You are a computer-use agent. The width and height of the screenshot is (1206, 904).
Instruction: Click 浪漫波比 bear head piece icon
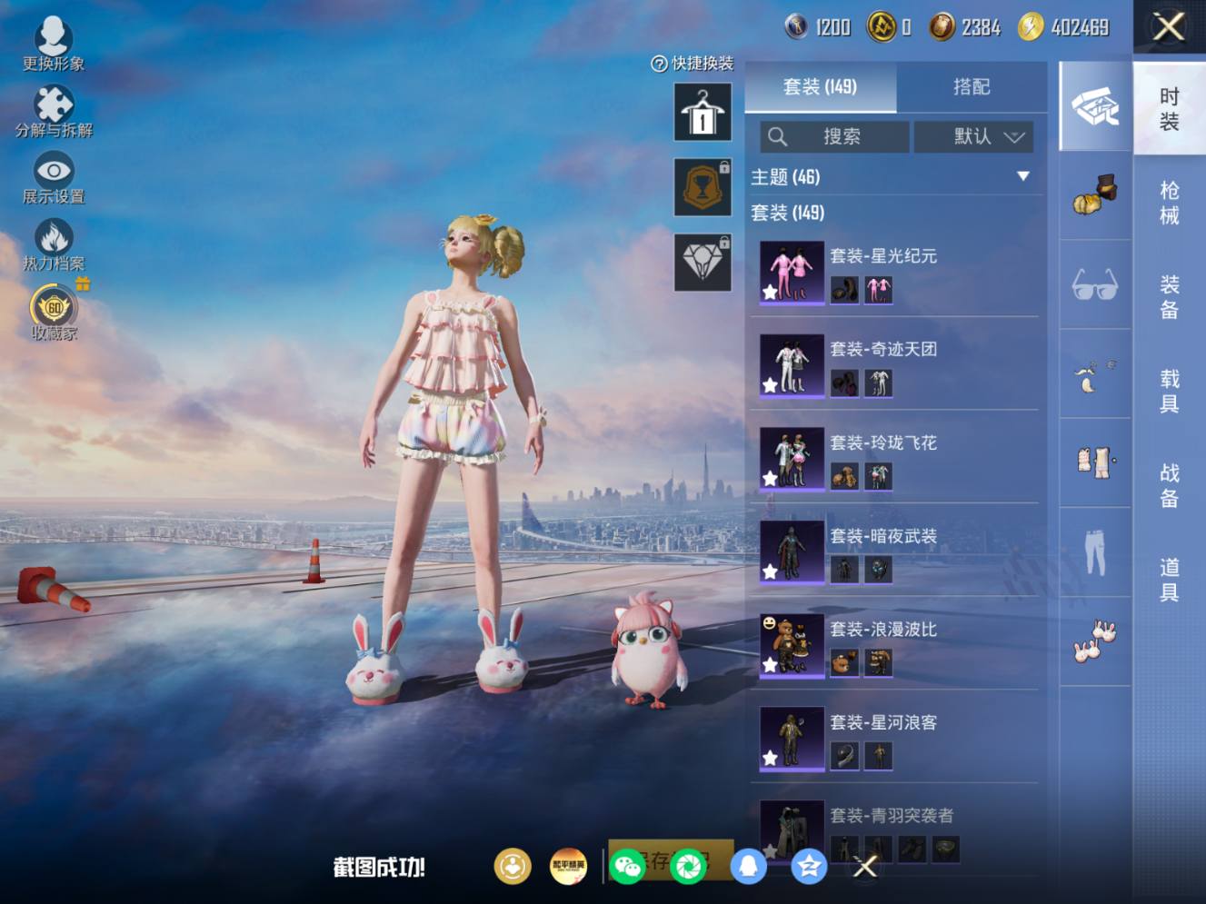point(844,663)
